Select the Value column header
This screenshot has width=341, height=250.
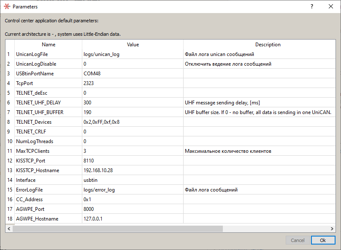133,44
